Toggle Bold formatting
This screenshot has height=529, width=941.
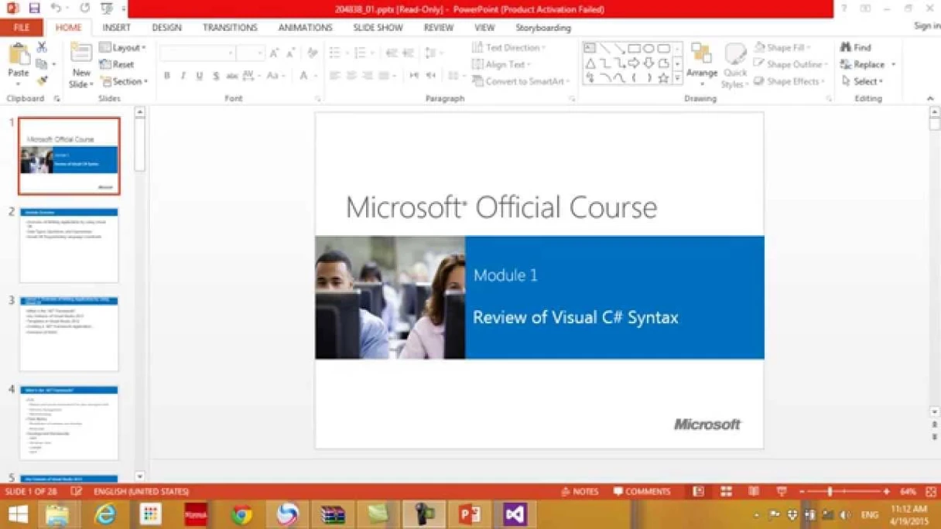[166, 76]
